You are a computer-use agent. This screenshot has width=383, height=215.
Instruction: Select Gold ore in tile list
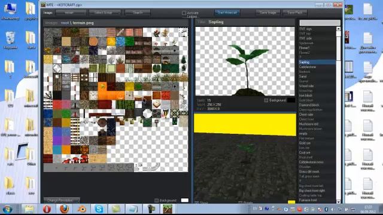(317, 143)
